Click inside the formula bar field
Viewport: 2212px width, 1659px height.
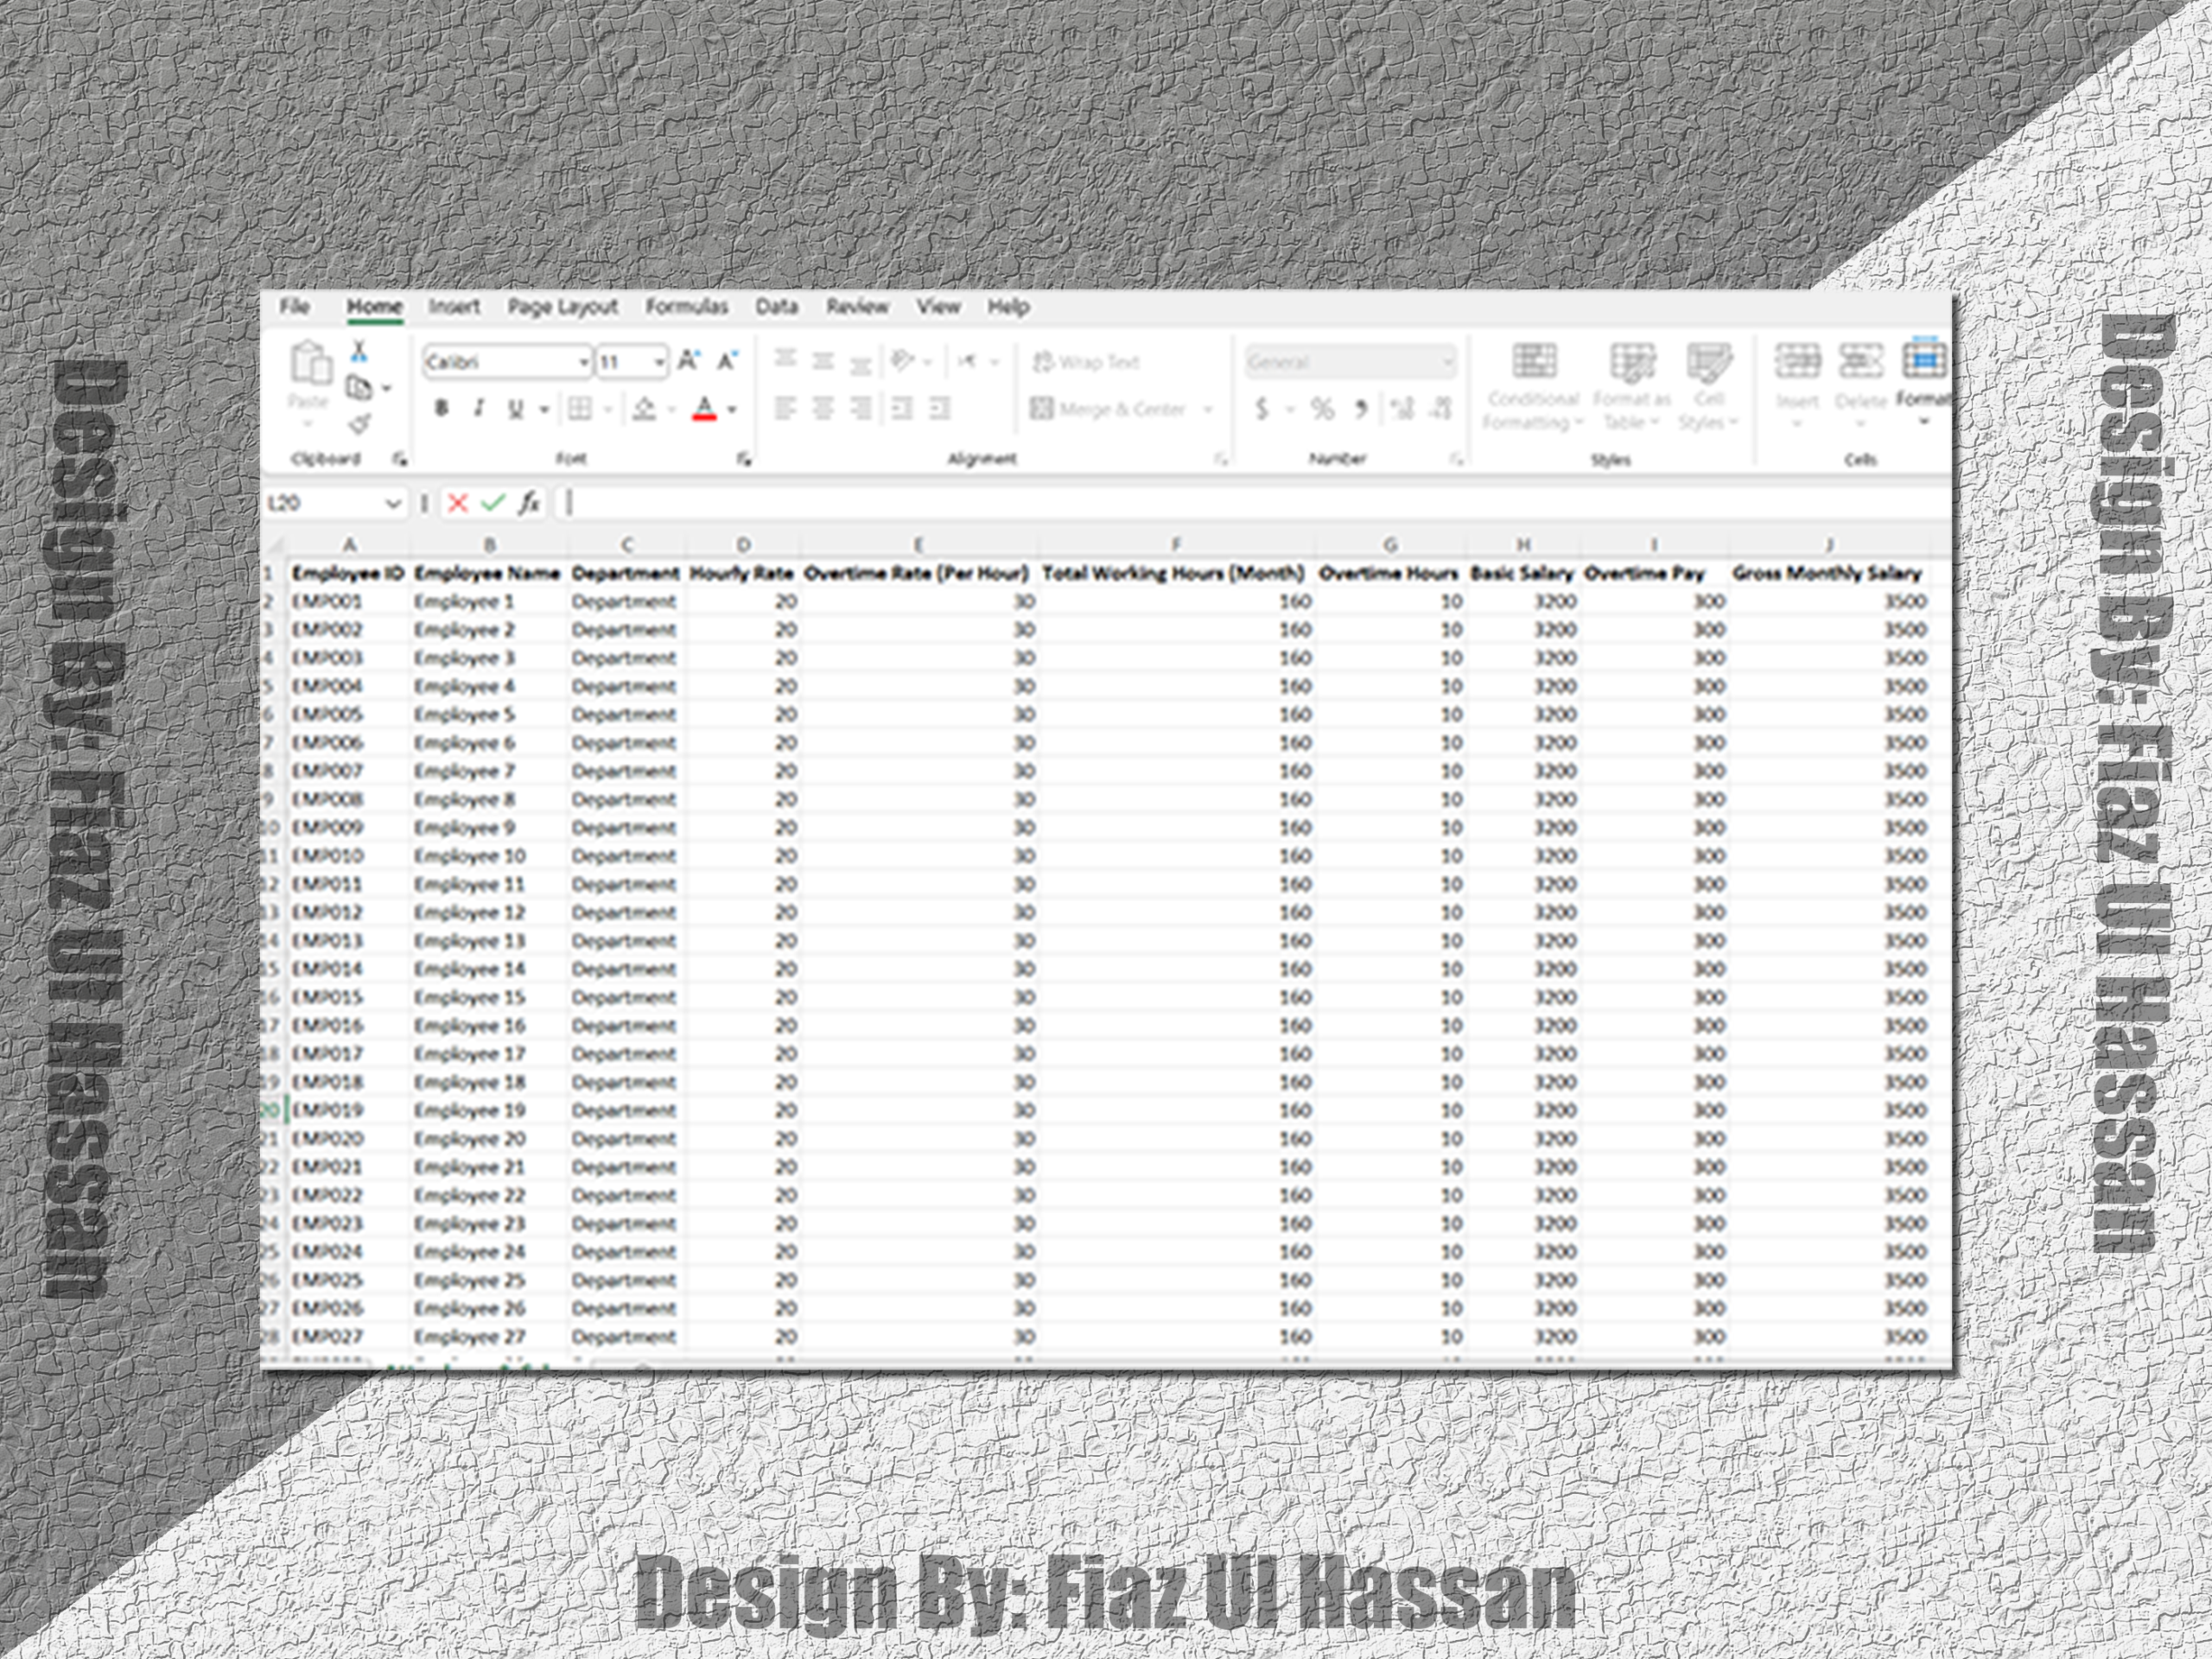point(1200,503)
